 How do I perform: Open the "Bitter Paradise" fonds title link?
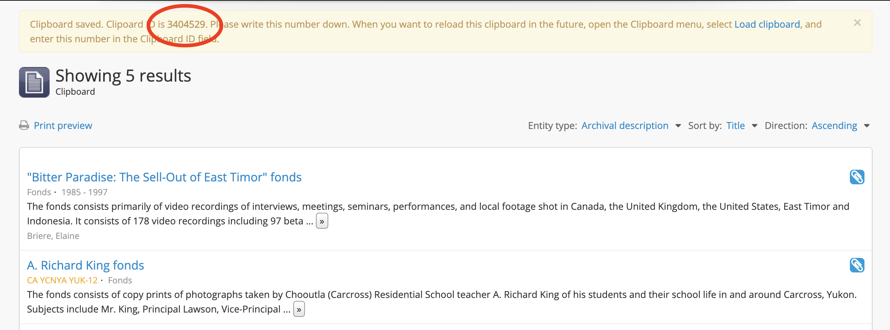[164, 177]
